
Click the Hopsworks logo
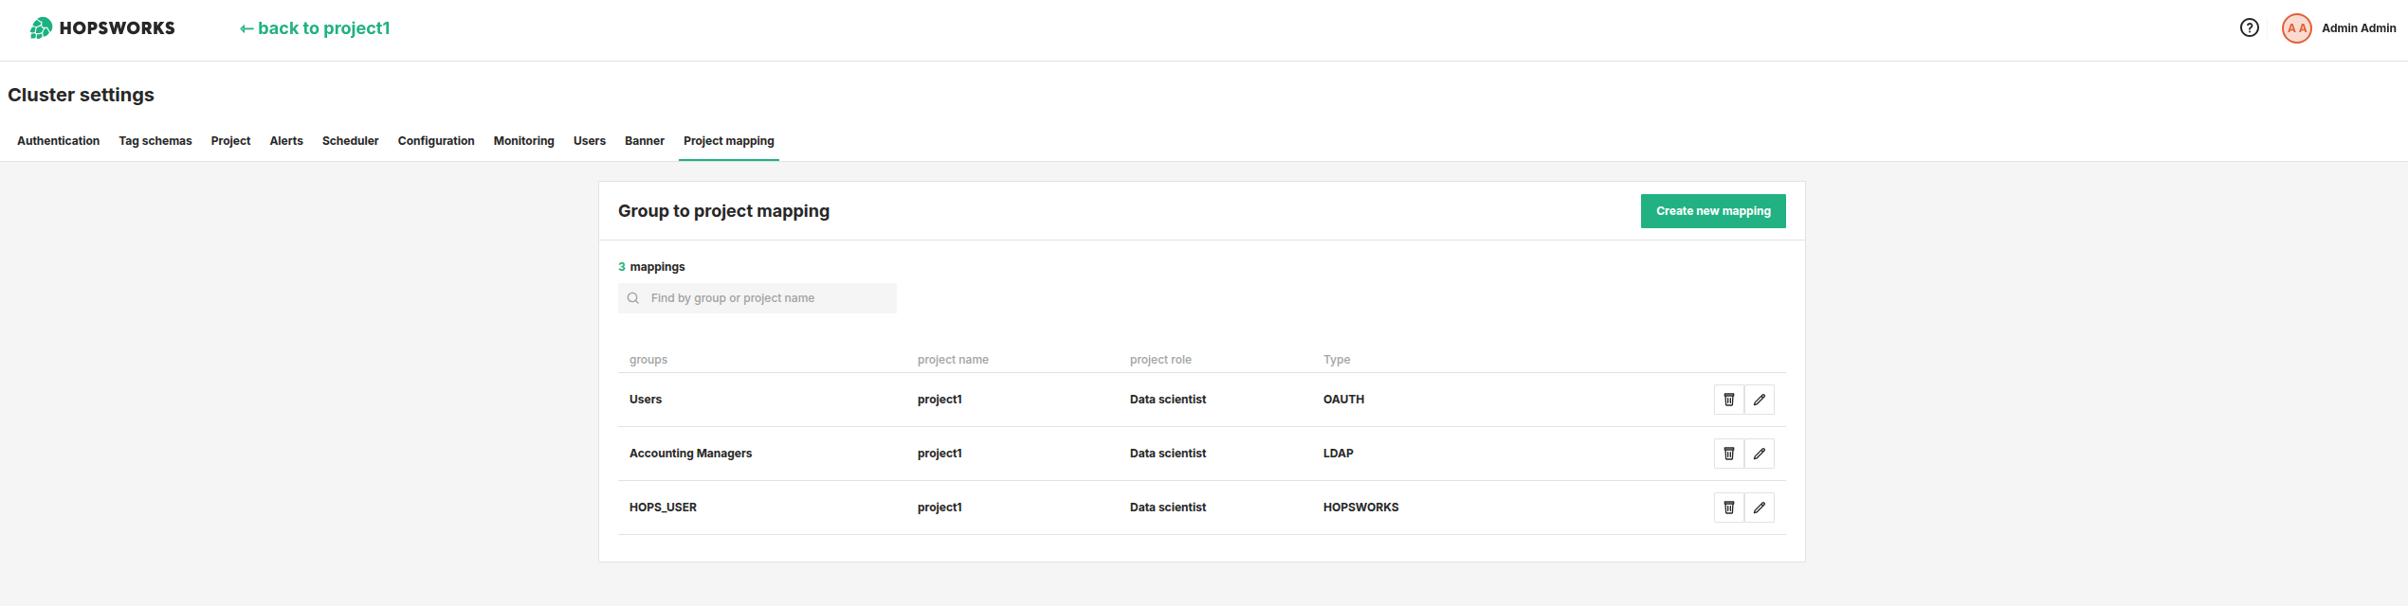102,28
